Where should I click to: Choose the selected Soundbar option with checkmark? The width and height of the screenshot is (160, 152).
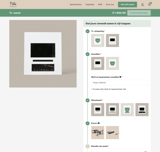(x=113, y=64)
